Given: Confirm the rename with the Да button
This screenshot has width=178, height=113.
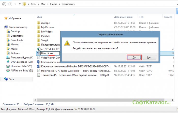Looking at the screenshot, I should click(134, 57).
